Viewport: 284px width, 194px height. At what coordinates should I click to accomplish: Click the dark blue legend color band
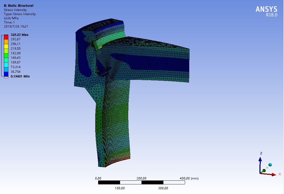[x=6, y=74]
